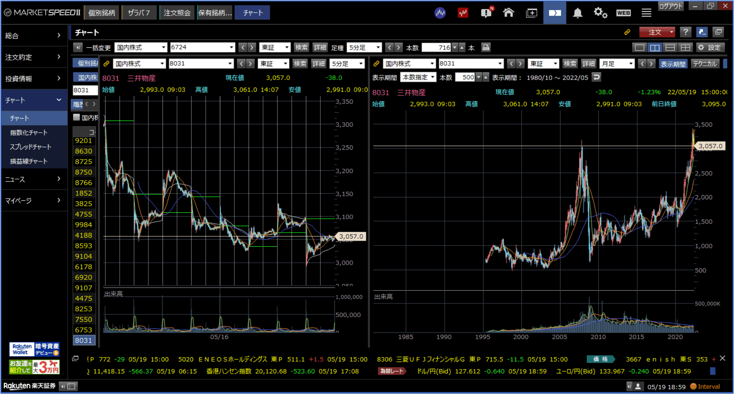The height and width of the screenshot is (394, 734).
Task: Expand the 総合 sidebar section
Action: [x=34, y=36]
